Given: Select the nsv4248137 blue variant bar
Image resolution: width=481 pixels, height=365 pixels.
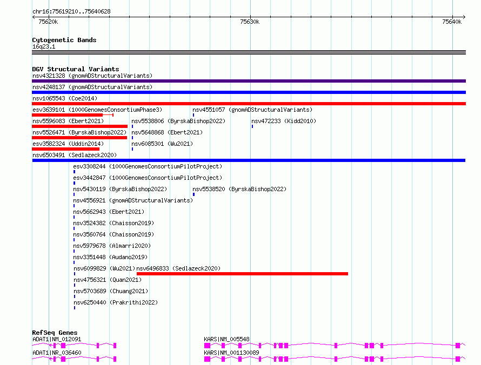Looking at the screenshot, I should pos(249,92).
